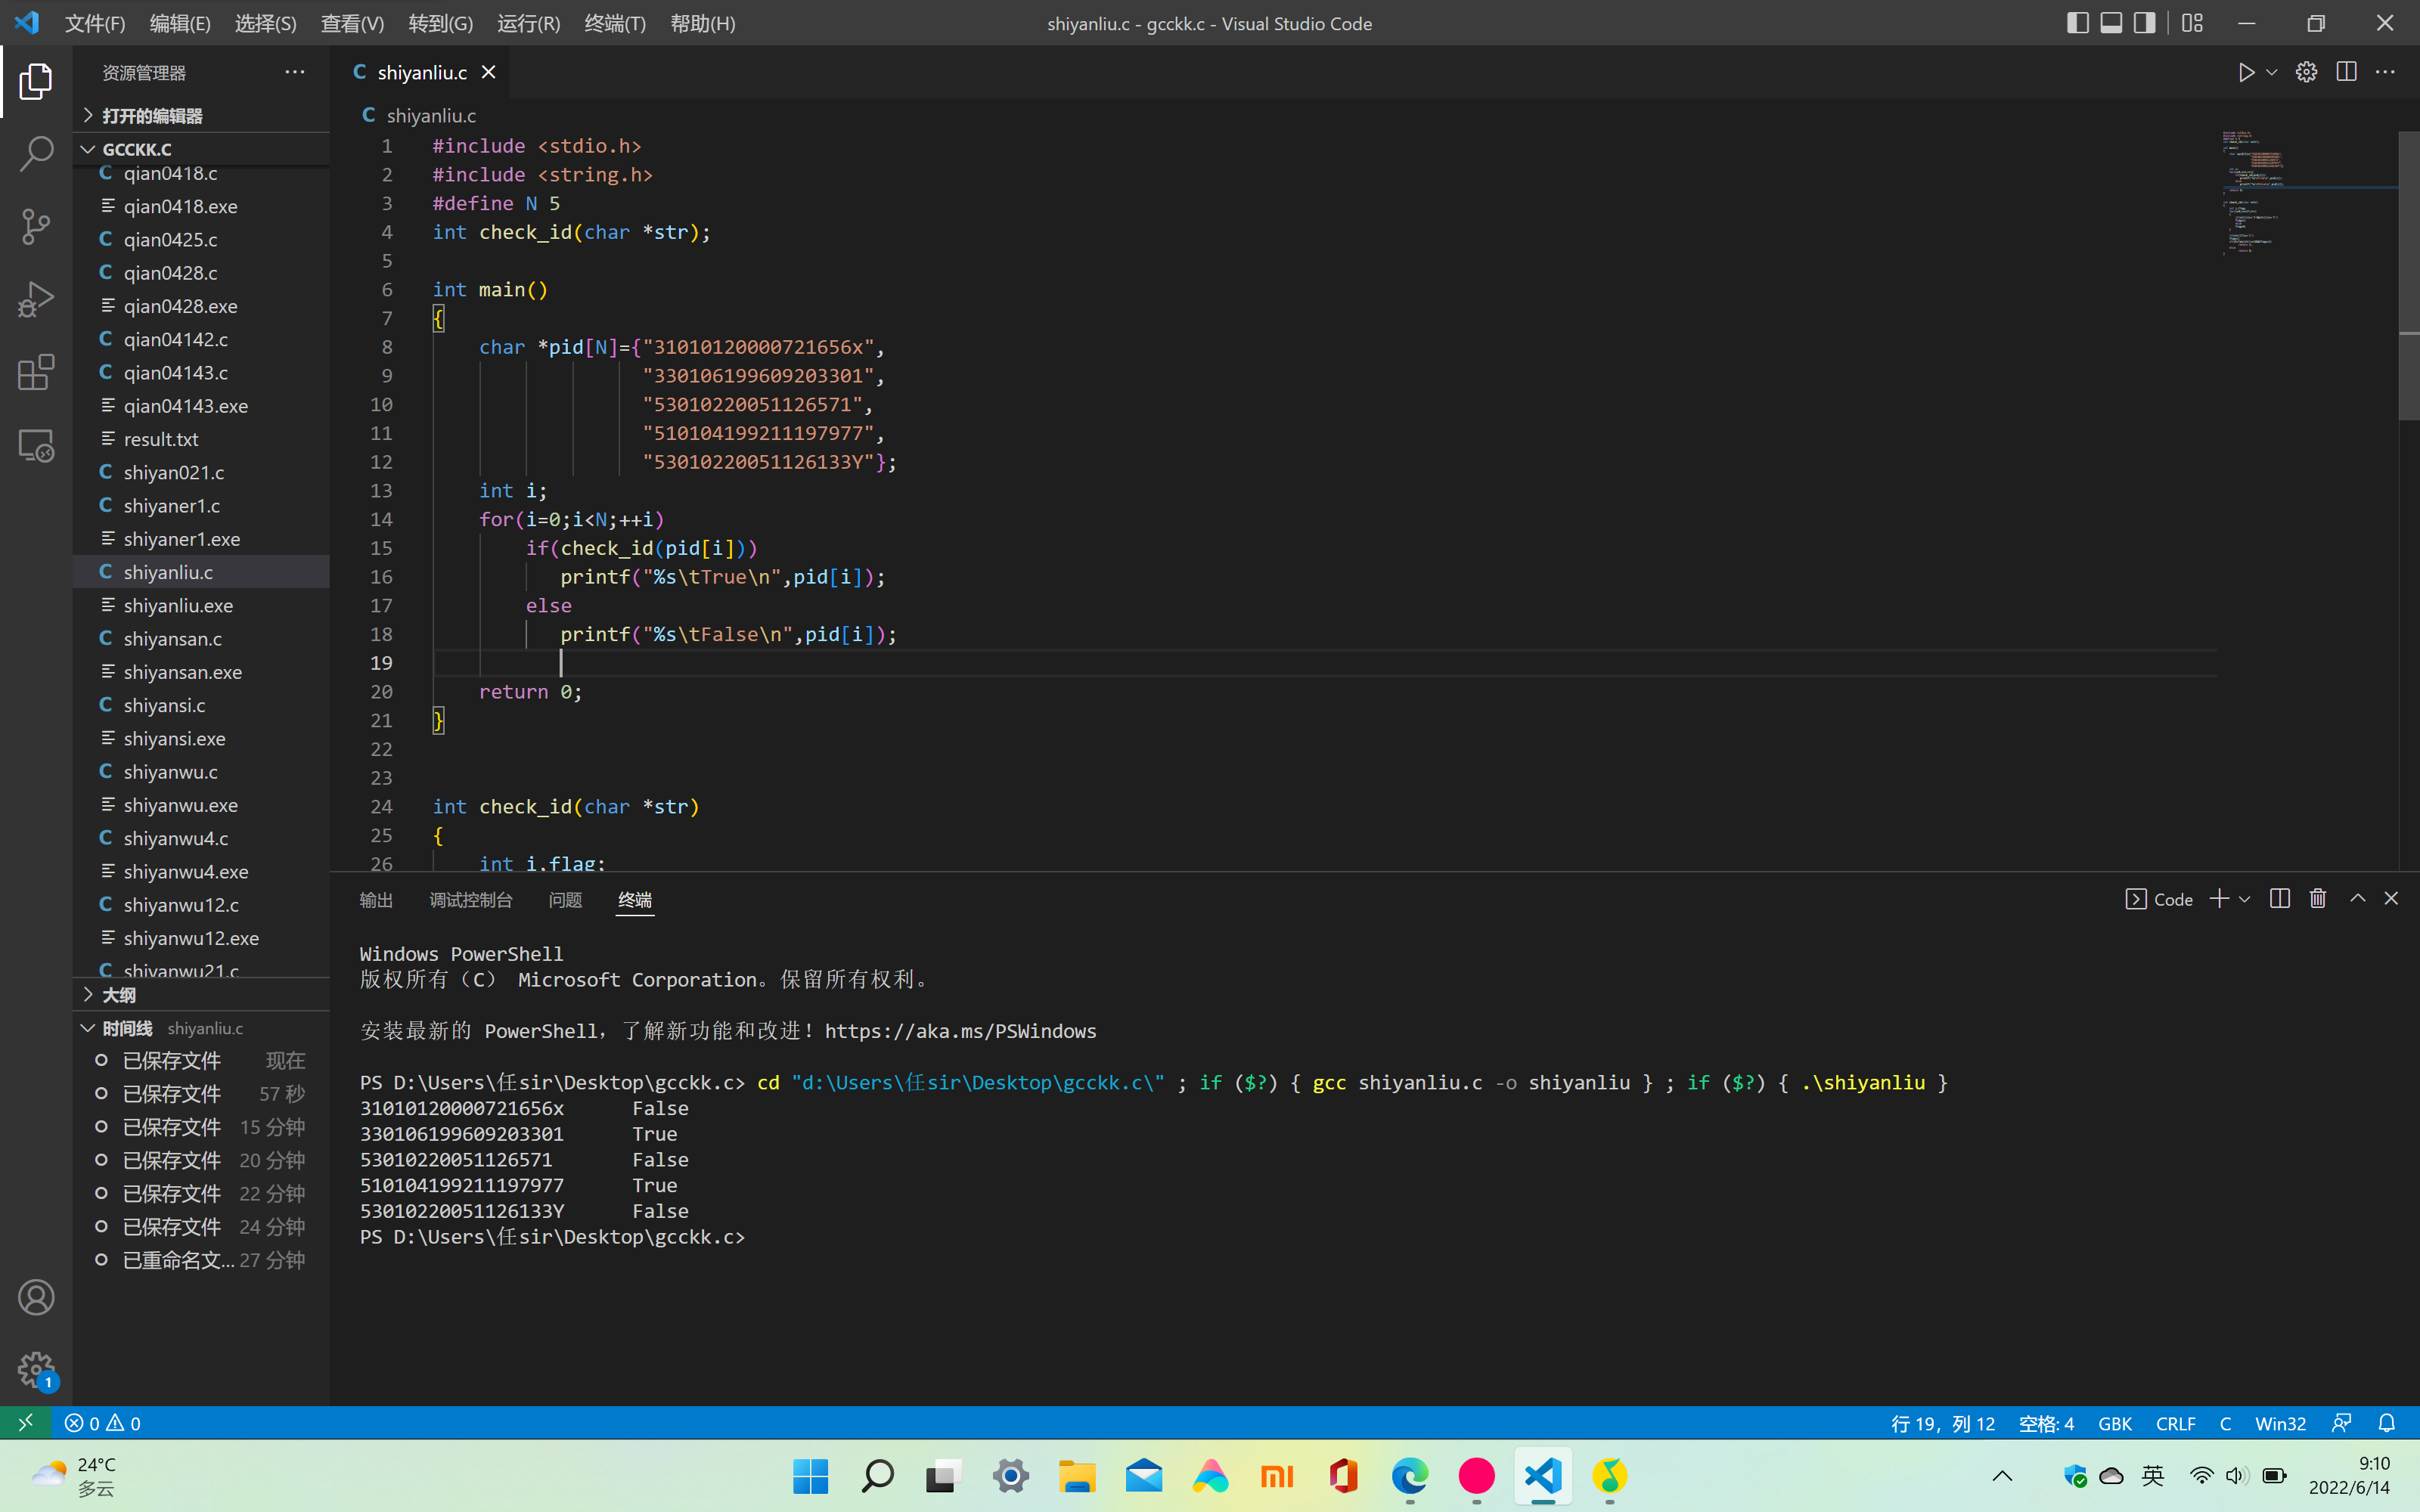This screenshot has height=1512, width=2420.
Task: Open the File menu
Action: point(95,23)
